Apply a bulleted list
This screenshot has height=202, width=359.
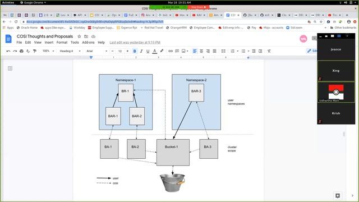[x=243, y=51]
